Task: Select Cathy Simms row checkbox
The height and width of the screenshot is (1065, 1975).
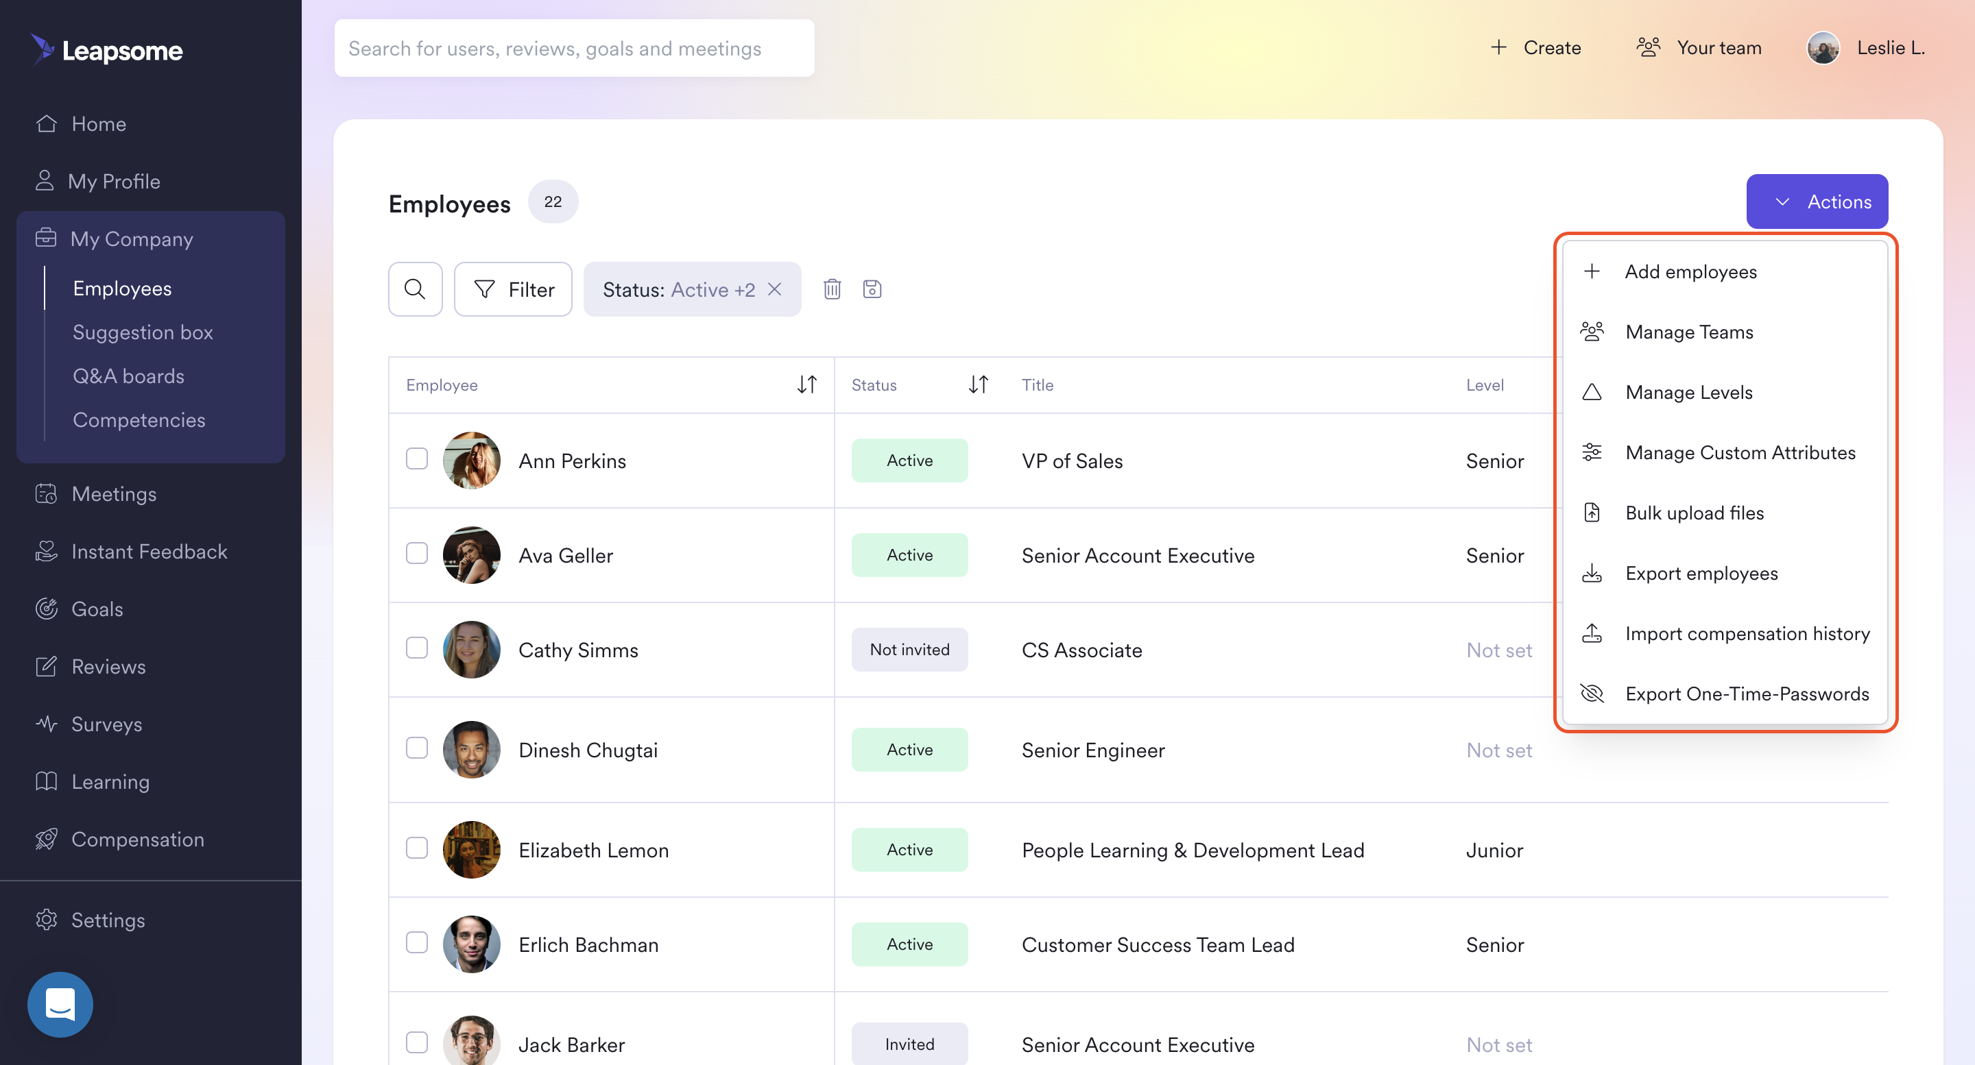Action: pyautogui.click(x=416, y=648)
